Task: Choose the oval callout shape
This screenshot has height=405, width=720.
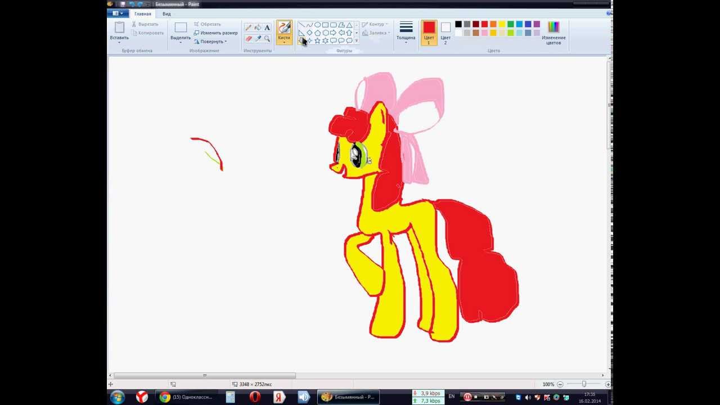Action: click(341, 40)
